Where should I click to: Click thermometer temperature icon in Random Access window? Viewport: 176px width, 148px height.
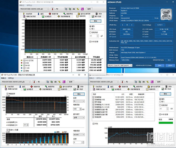[52, 9]
